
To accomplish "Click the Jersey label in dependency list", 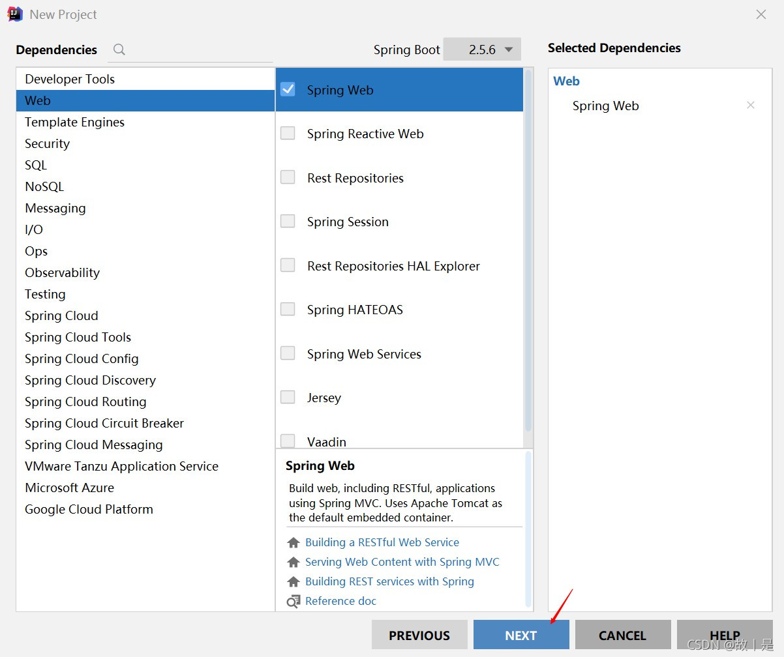I will 324,398.
